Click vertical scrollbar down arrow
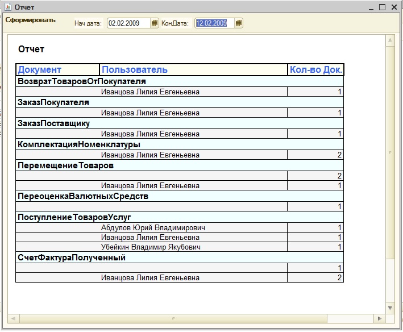This screenshot has height=332, width=403. (x=390, y=308)
